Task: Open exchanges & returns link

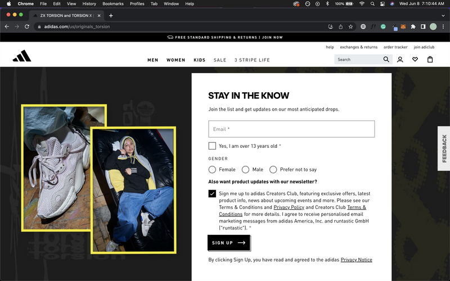Action: coord(358,47)
